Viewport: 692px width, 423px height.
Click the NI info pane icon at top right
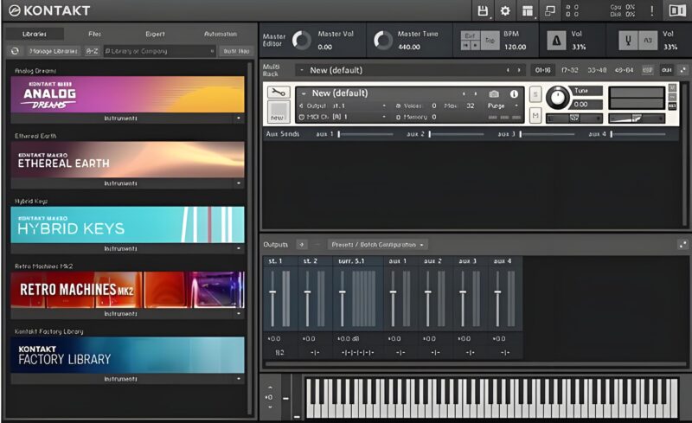coord(676,10)
